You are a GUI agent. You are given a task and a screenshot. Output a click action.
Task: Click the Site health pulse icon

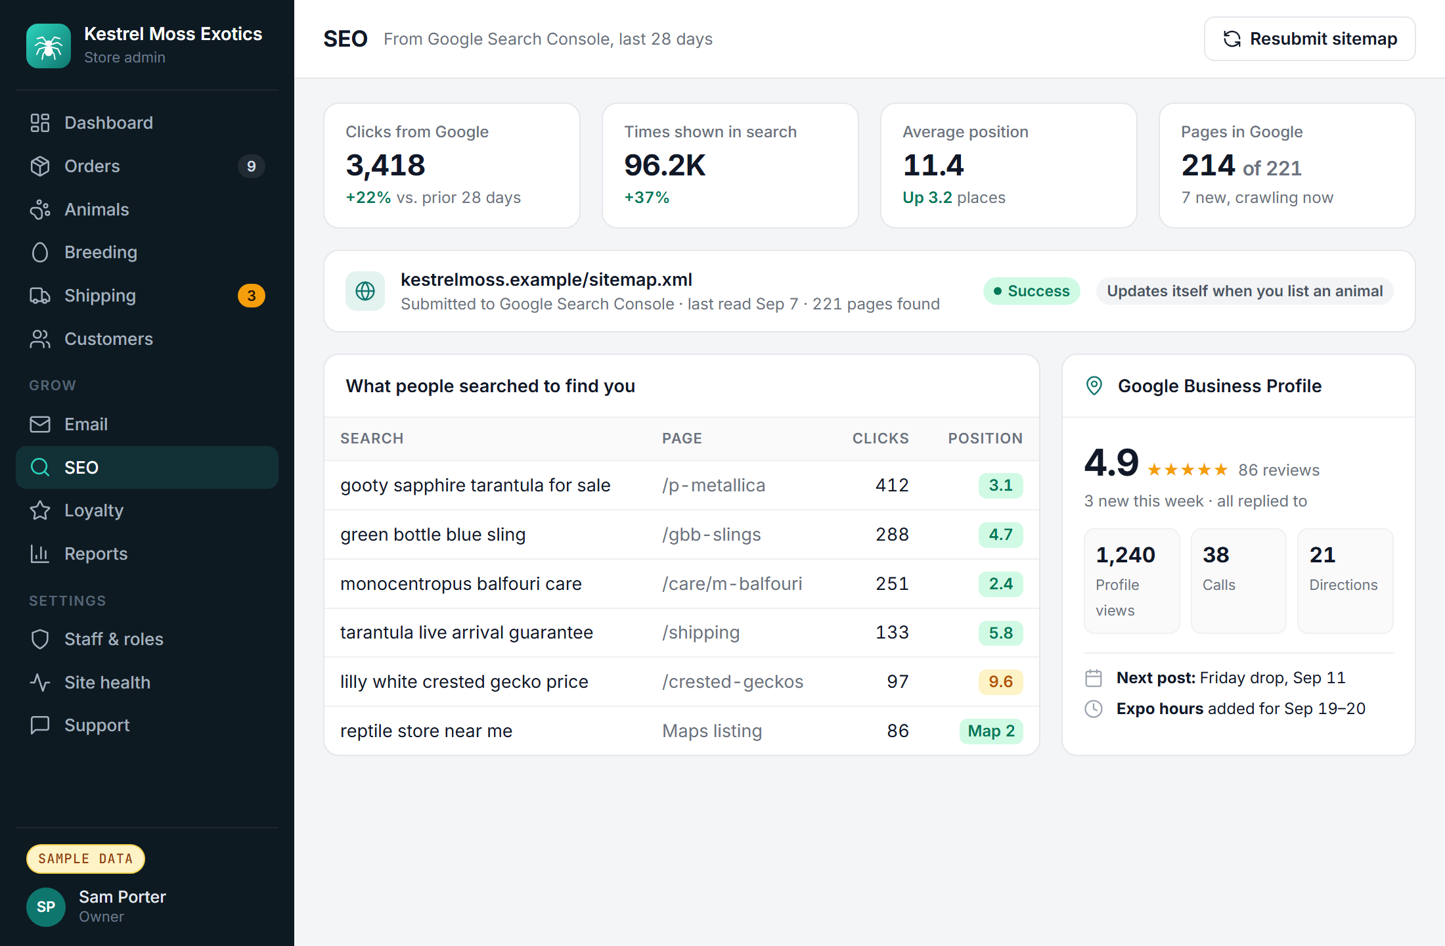(x=40, y=683)
